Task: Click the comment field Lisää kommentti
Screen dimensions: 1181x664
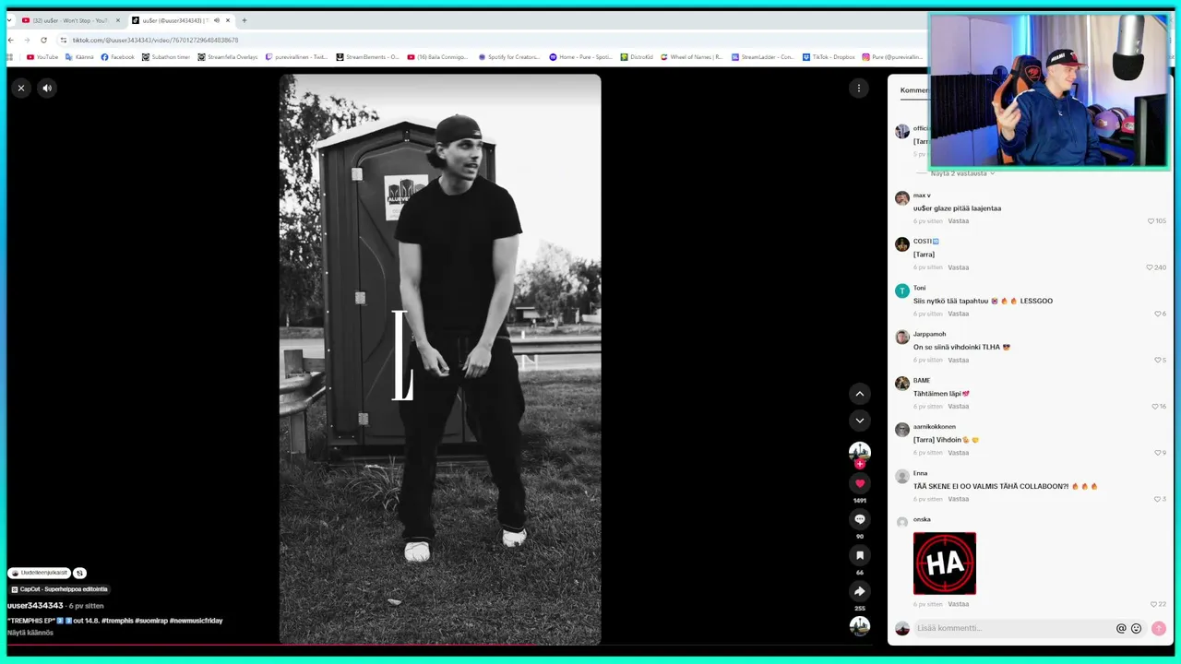Action: (x=1013, y=628)
